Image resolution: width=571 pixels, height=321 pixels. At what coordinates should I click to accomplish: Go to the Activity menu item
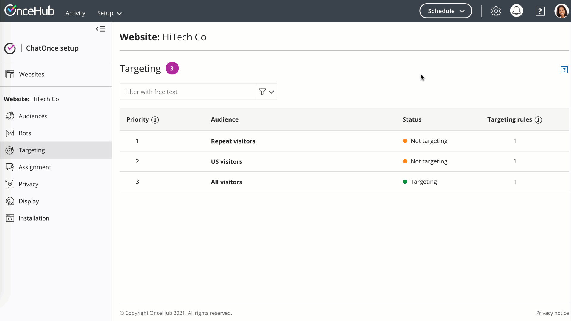click(x=75, y=13)
